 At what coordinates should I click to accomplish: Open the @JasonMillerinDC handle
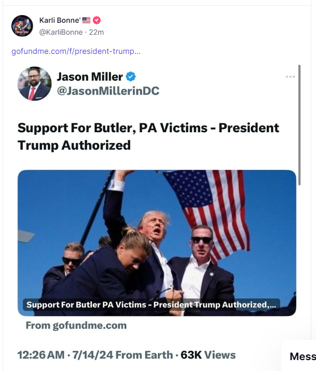coord(108,91)
